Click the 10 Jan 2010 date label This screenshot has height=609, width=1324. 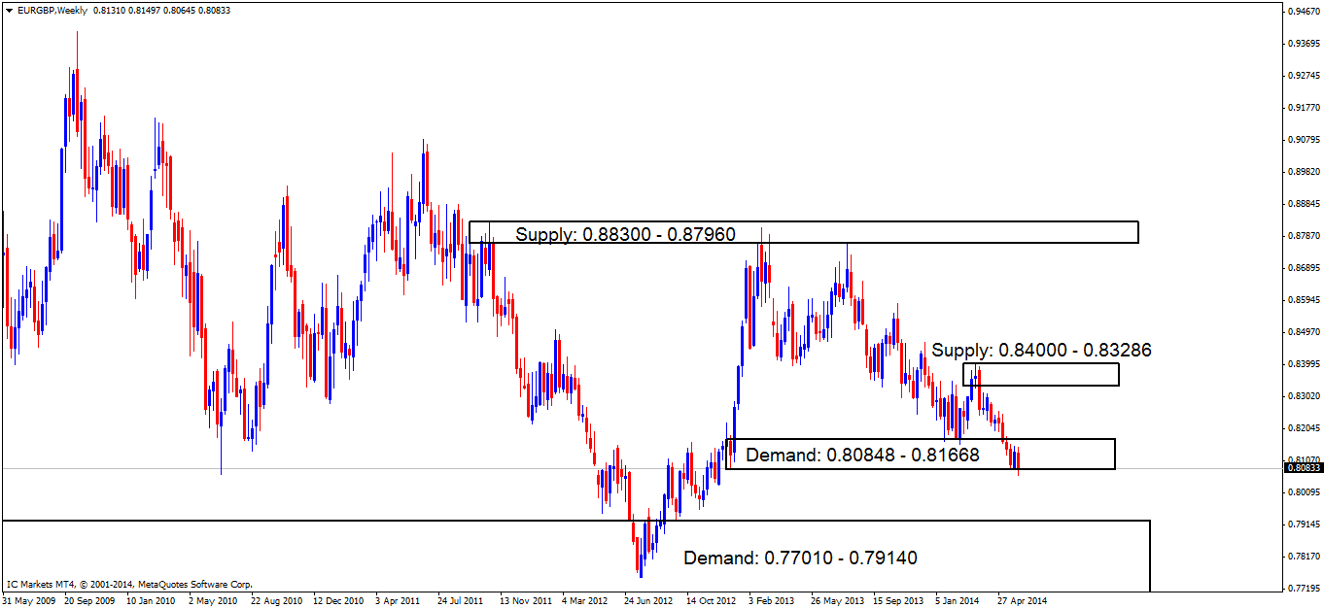[x=153, y=601]
